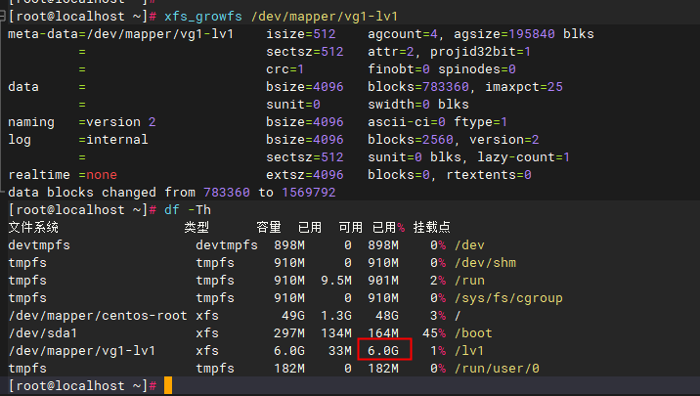Click the new block count 1569792
700x396 pixels.
309,193
